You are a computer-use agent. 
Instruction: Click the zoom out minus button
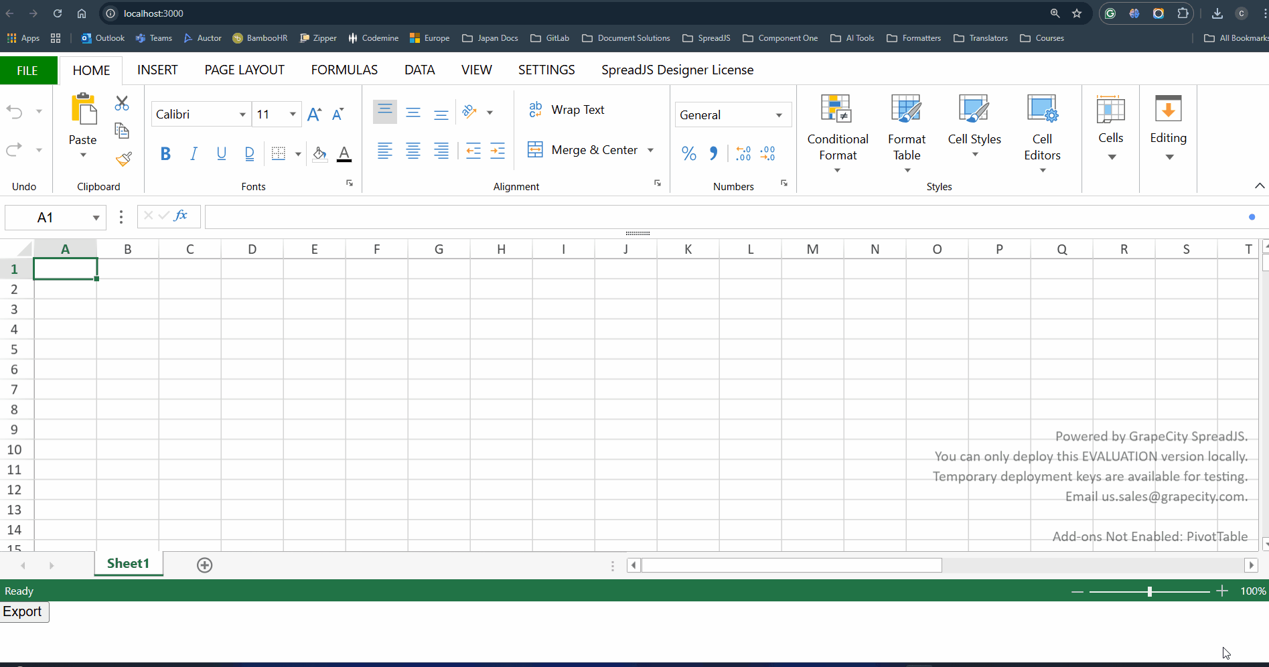(1077, 591)
